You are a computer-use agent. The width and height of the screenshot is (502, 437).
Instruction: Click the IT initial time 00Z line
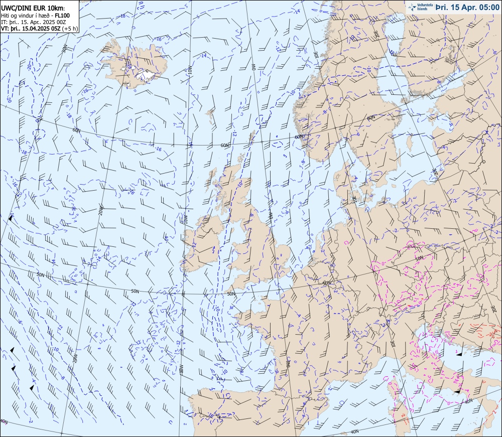tap(34, 22)
